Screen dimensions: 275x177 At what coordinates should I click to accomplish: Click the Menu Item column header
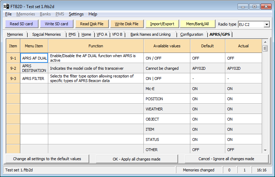click(x=34, y=46)
